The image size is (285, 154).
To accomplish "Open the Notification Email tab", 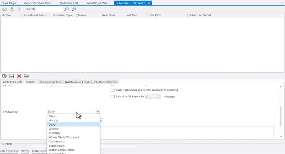I will pos(77,82).
